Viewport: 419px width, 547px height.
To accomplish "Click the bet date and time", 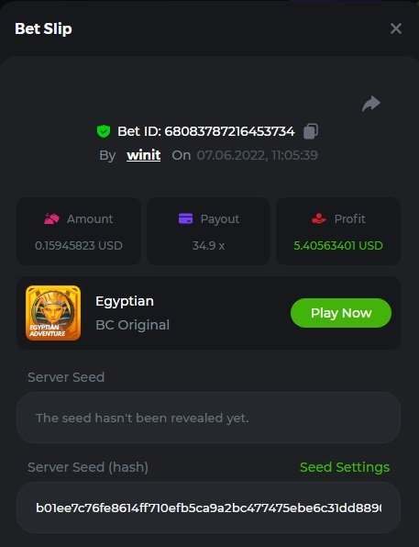I will click(258, 155).
